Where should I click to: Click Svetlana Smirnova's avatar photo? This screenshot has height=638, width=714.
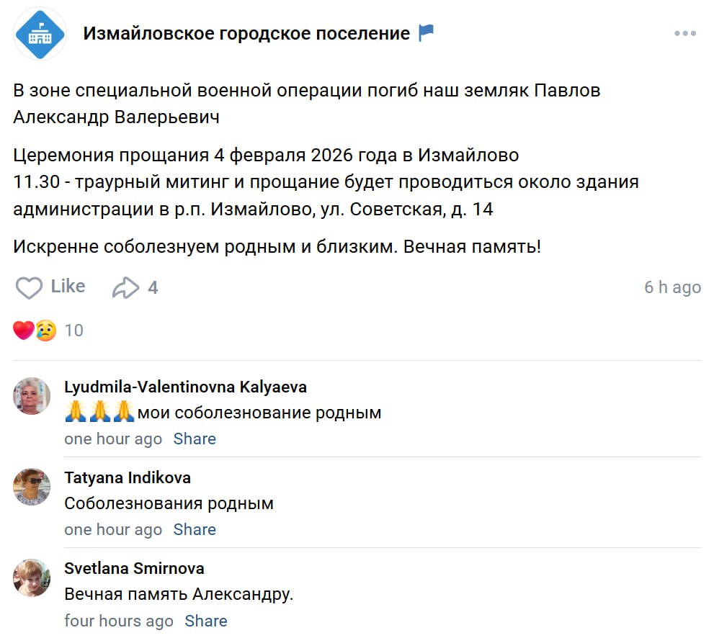[x=32, y=578]
